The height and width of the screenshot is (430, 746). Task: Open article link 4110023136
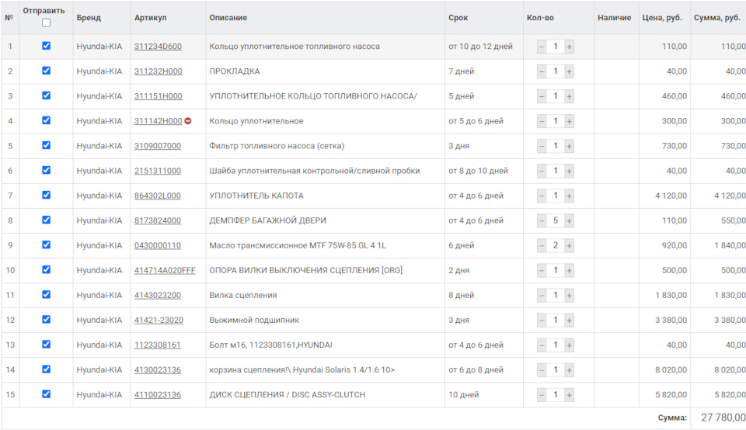158,395
